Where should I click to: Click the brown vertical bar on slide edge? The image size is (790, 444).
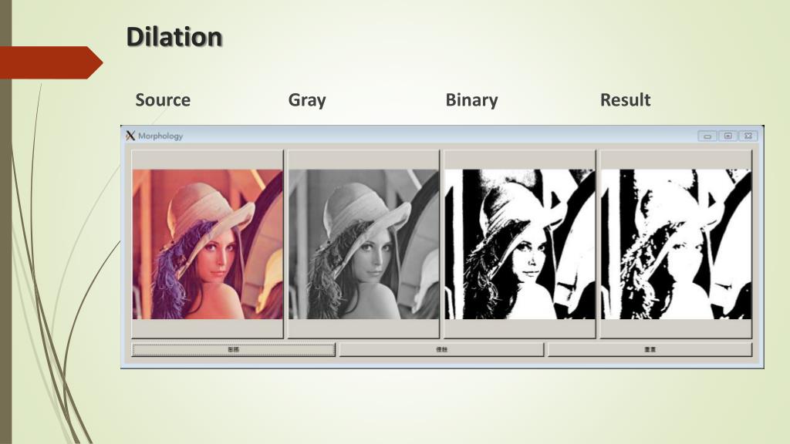(x=5, y=222)
